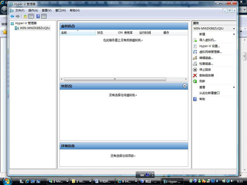Open the 窗口(W) menu
247x185 pixels.
click(60, 10)
